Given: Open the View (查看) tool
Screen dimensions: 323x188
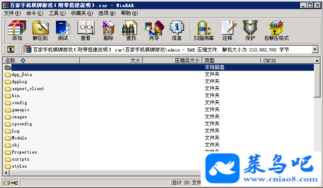Looking at the screenshot, I should (x=85, y=30).
